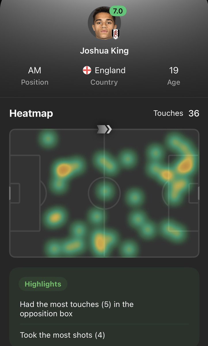This screenshot has width=208, height=346.
Task: Tap the Heatmap section heading
Action: pyautogui.click(x=31, y=113)
